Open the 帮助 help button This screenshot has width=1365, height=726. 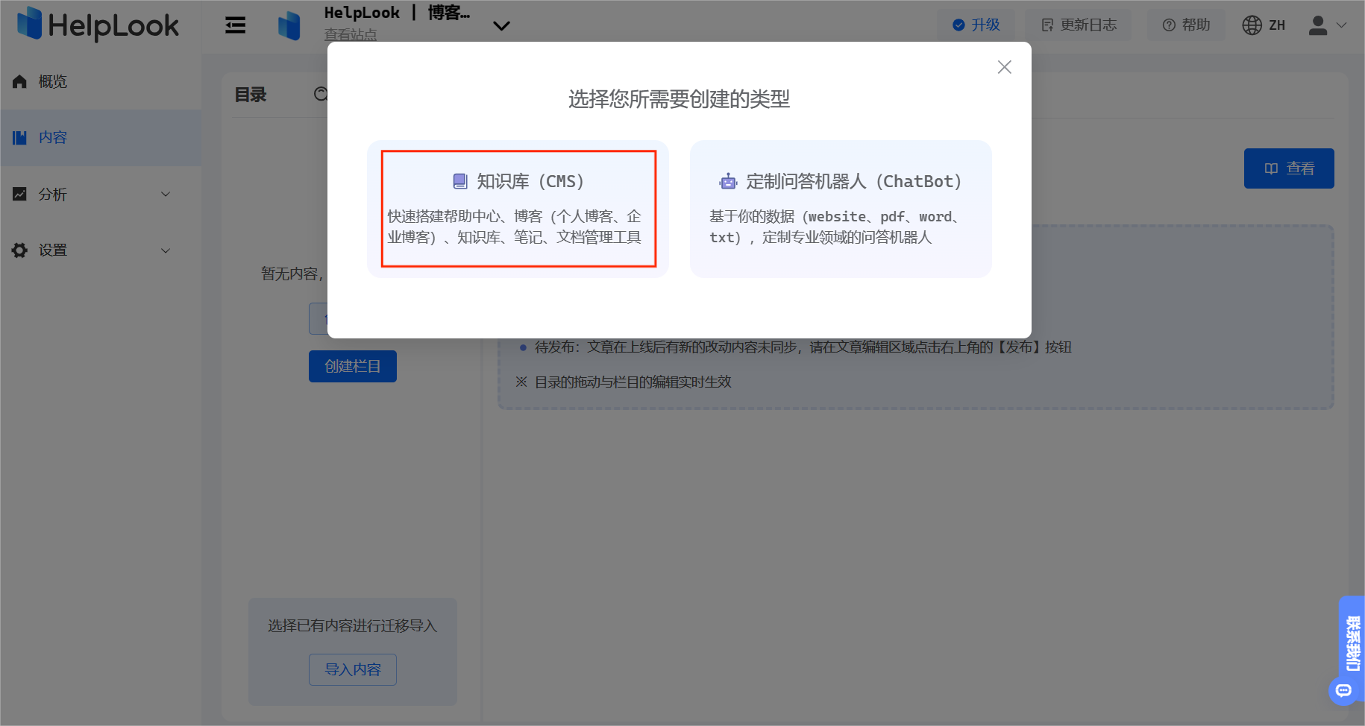click(x=1186, y=25)
